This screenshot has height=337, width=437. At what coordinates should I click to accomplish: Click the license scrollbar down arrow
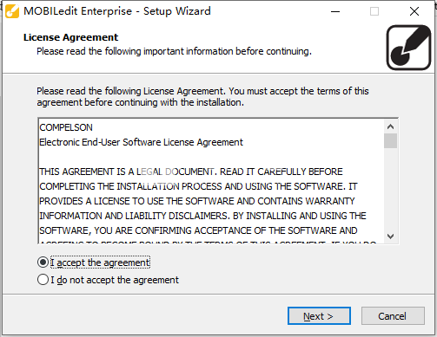pos(390,237)
